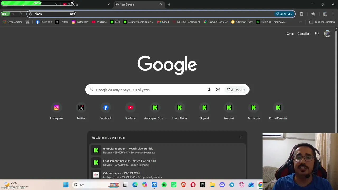
Task: Open the Chrome profile avatar in toolbar
Action: [x=325, y=14]
